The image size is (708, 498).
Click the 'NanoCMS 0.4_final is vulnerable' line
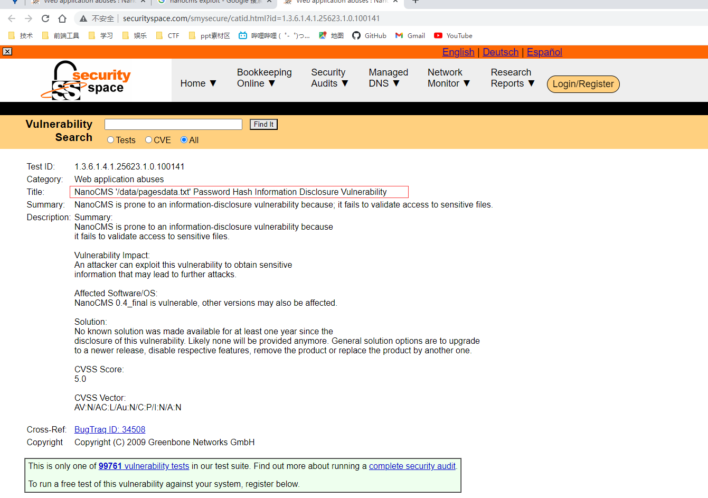coord(206,303)
